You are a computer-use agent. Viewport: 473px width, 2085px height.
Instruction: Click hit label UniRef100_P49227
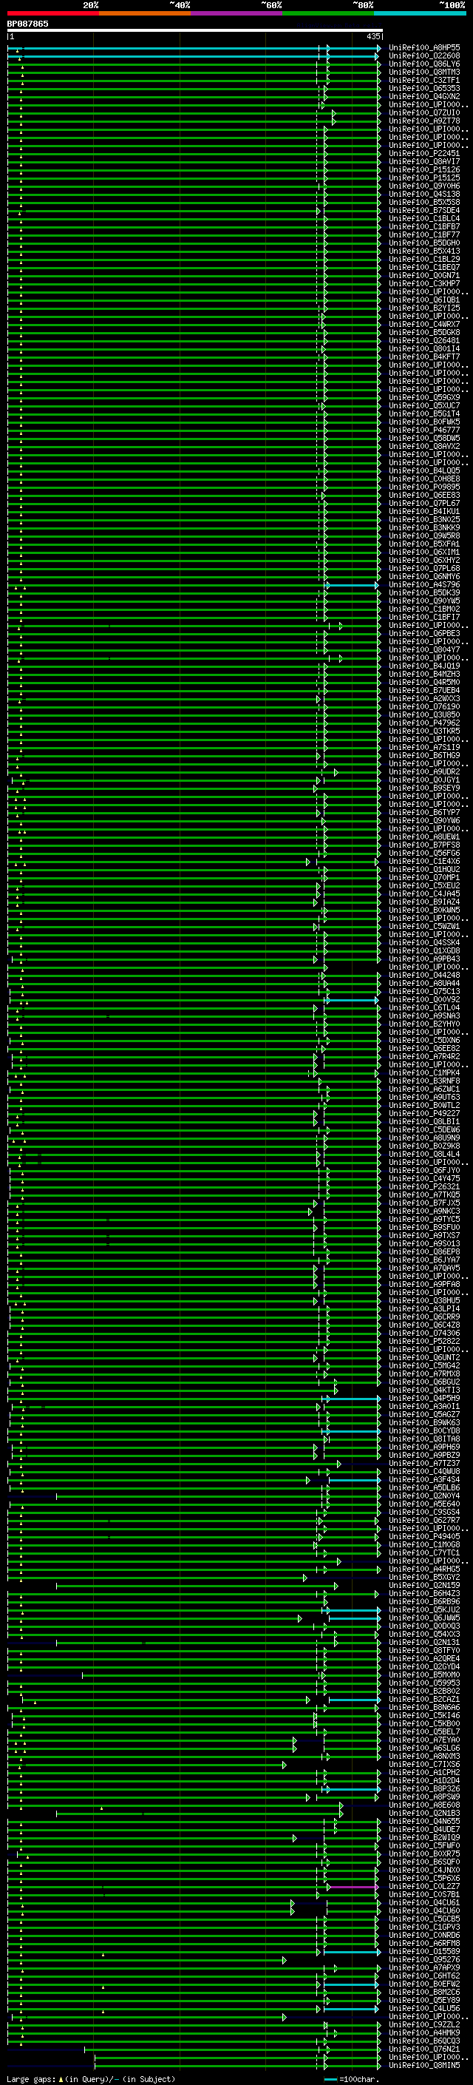pyautogui.click(x=423, y=1114)
